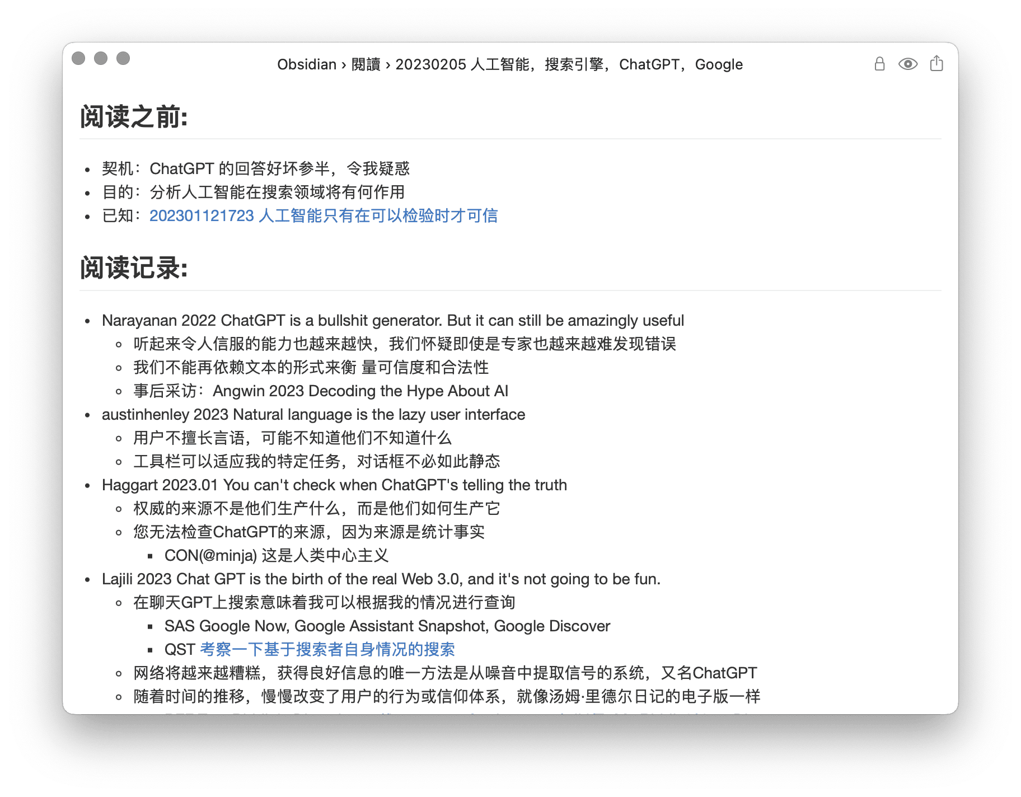Click the leftmost gray window close button
Viewport: 1021px width, 797px height.
point(78,58)
